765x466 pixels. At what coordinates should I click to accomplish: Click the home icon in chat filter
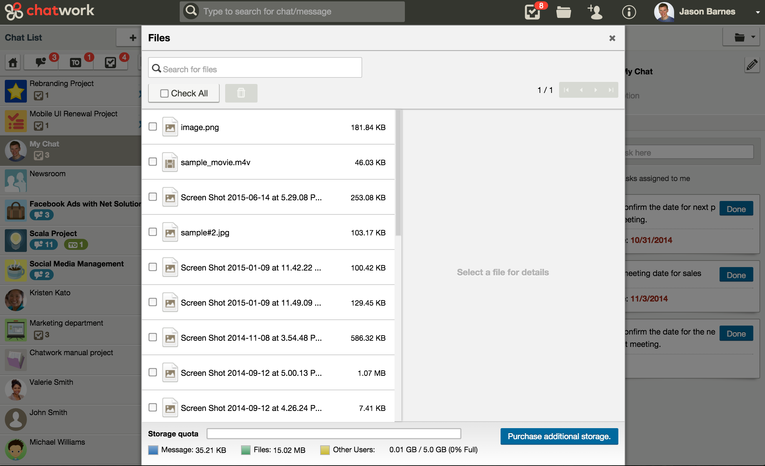pyautogui.click(x=13, y=62)
